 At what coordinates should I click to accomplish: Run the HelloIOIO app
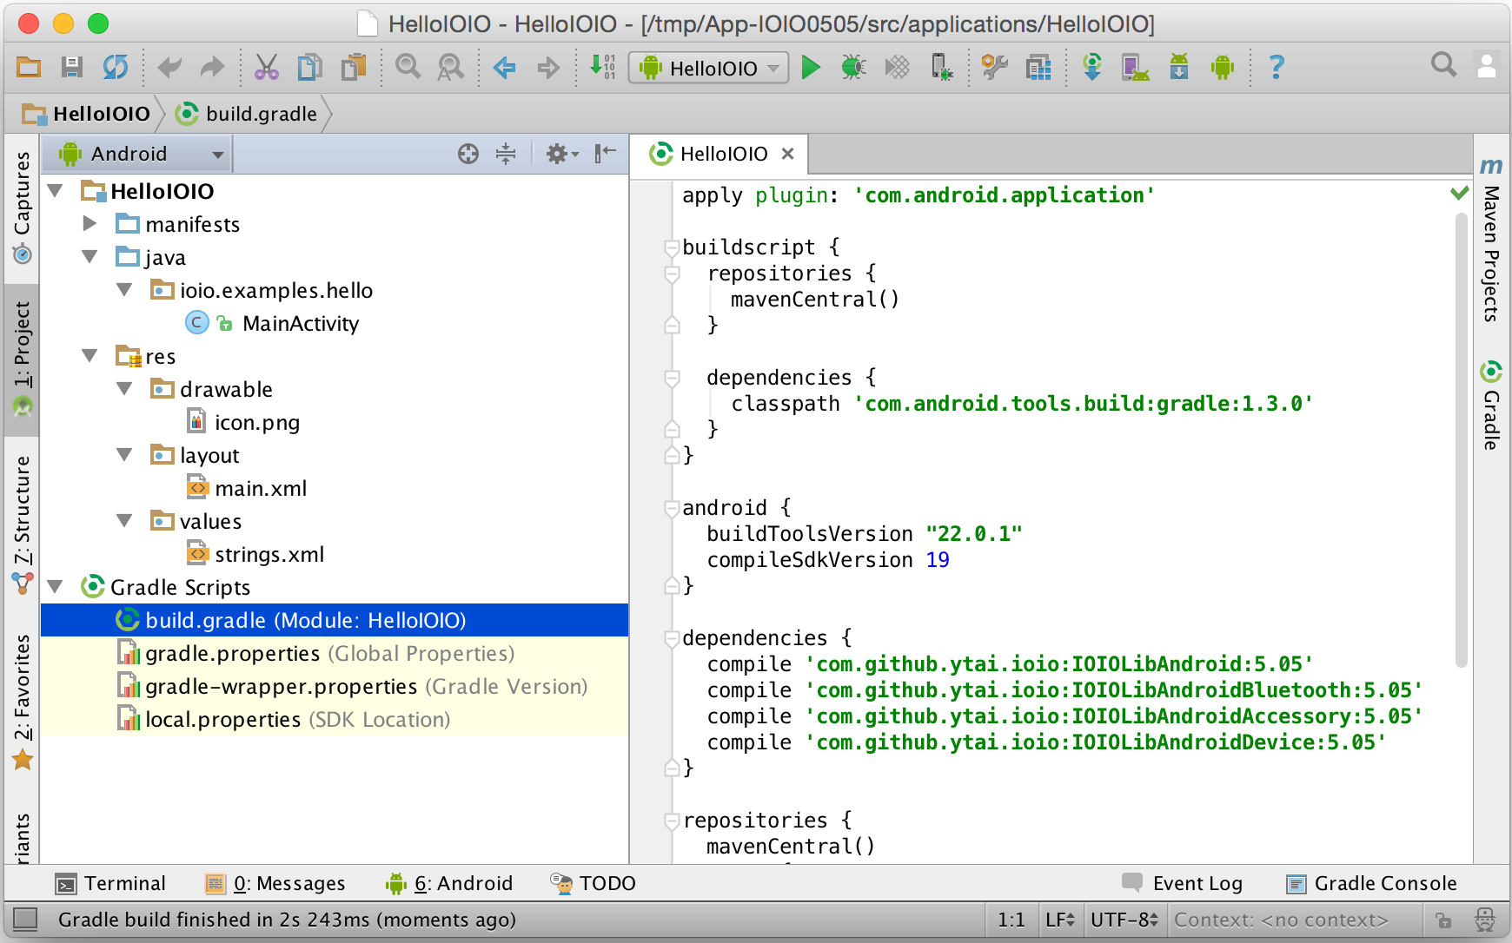pos(810,67)
